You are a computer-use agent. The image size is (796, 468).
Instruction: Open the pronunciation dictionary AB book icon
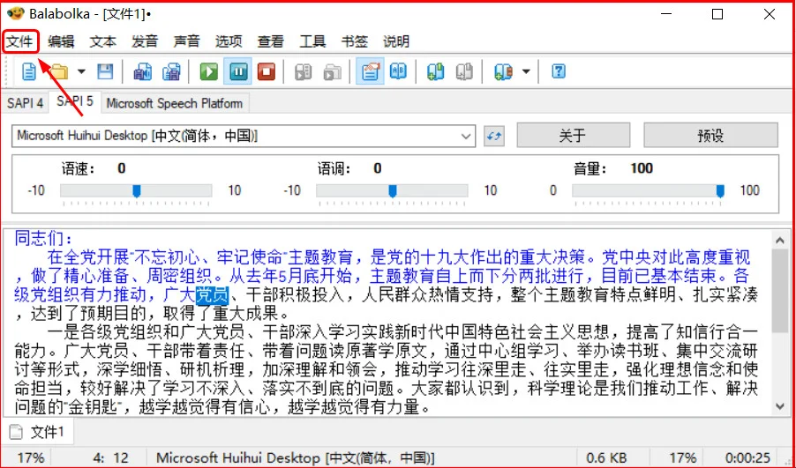[x=399, y=71]
